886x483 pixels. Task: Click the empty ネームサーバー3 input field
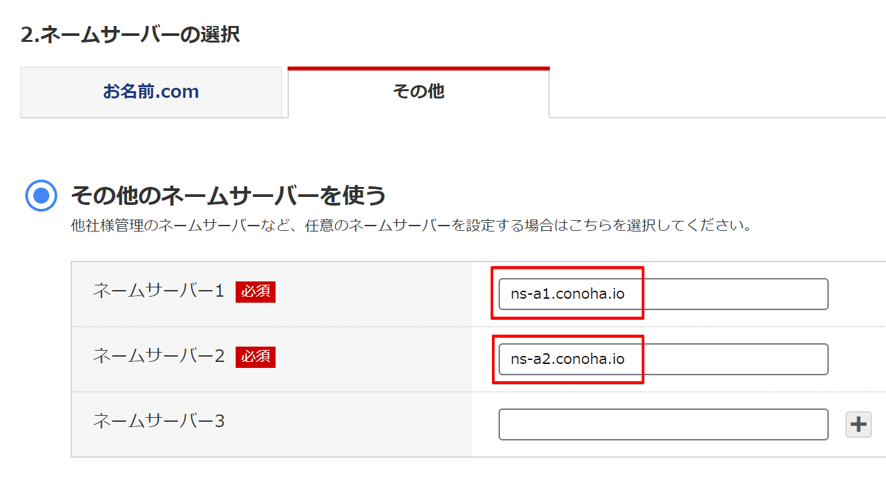[662, 424]
